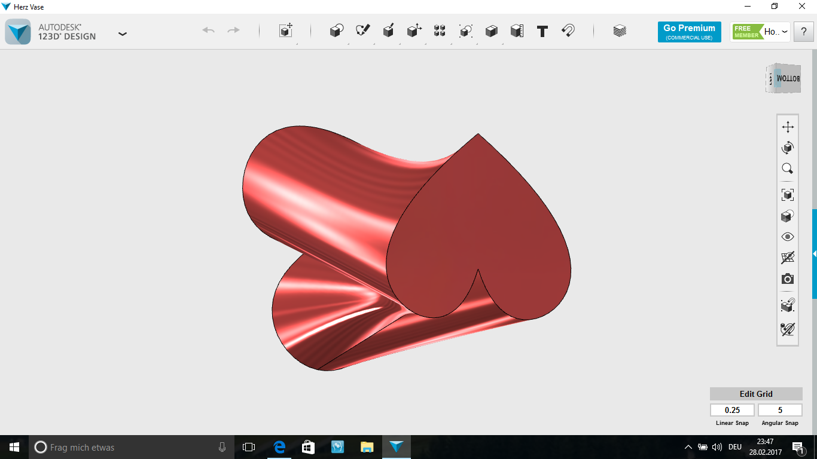Screen dimensions: 817x459
Task: Click the Edit Grid button
Action: pos(756,394)
